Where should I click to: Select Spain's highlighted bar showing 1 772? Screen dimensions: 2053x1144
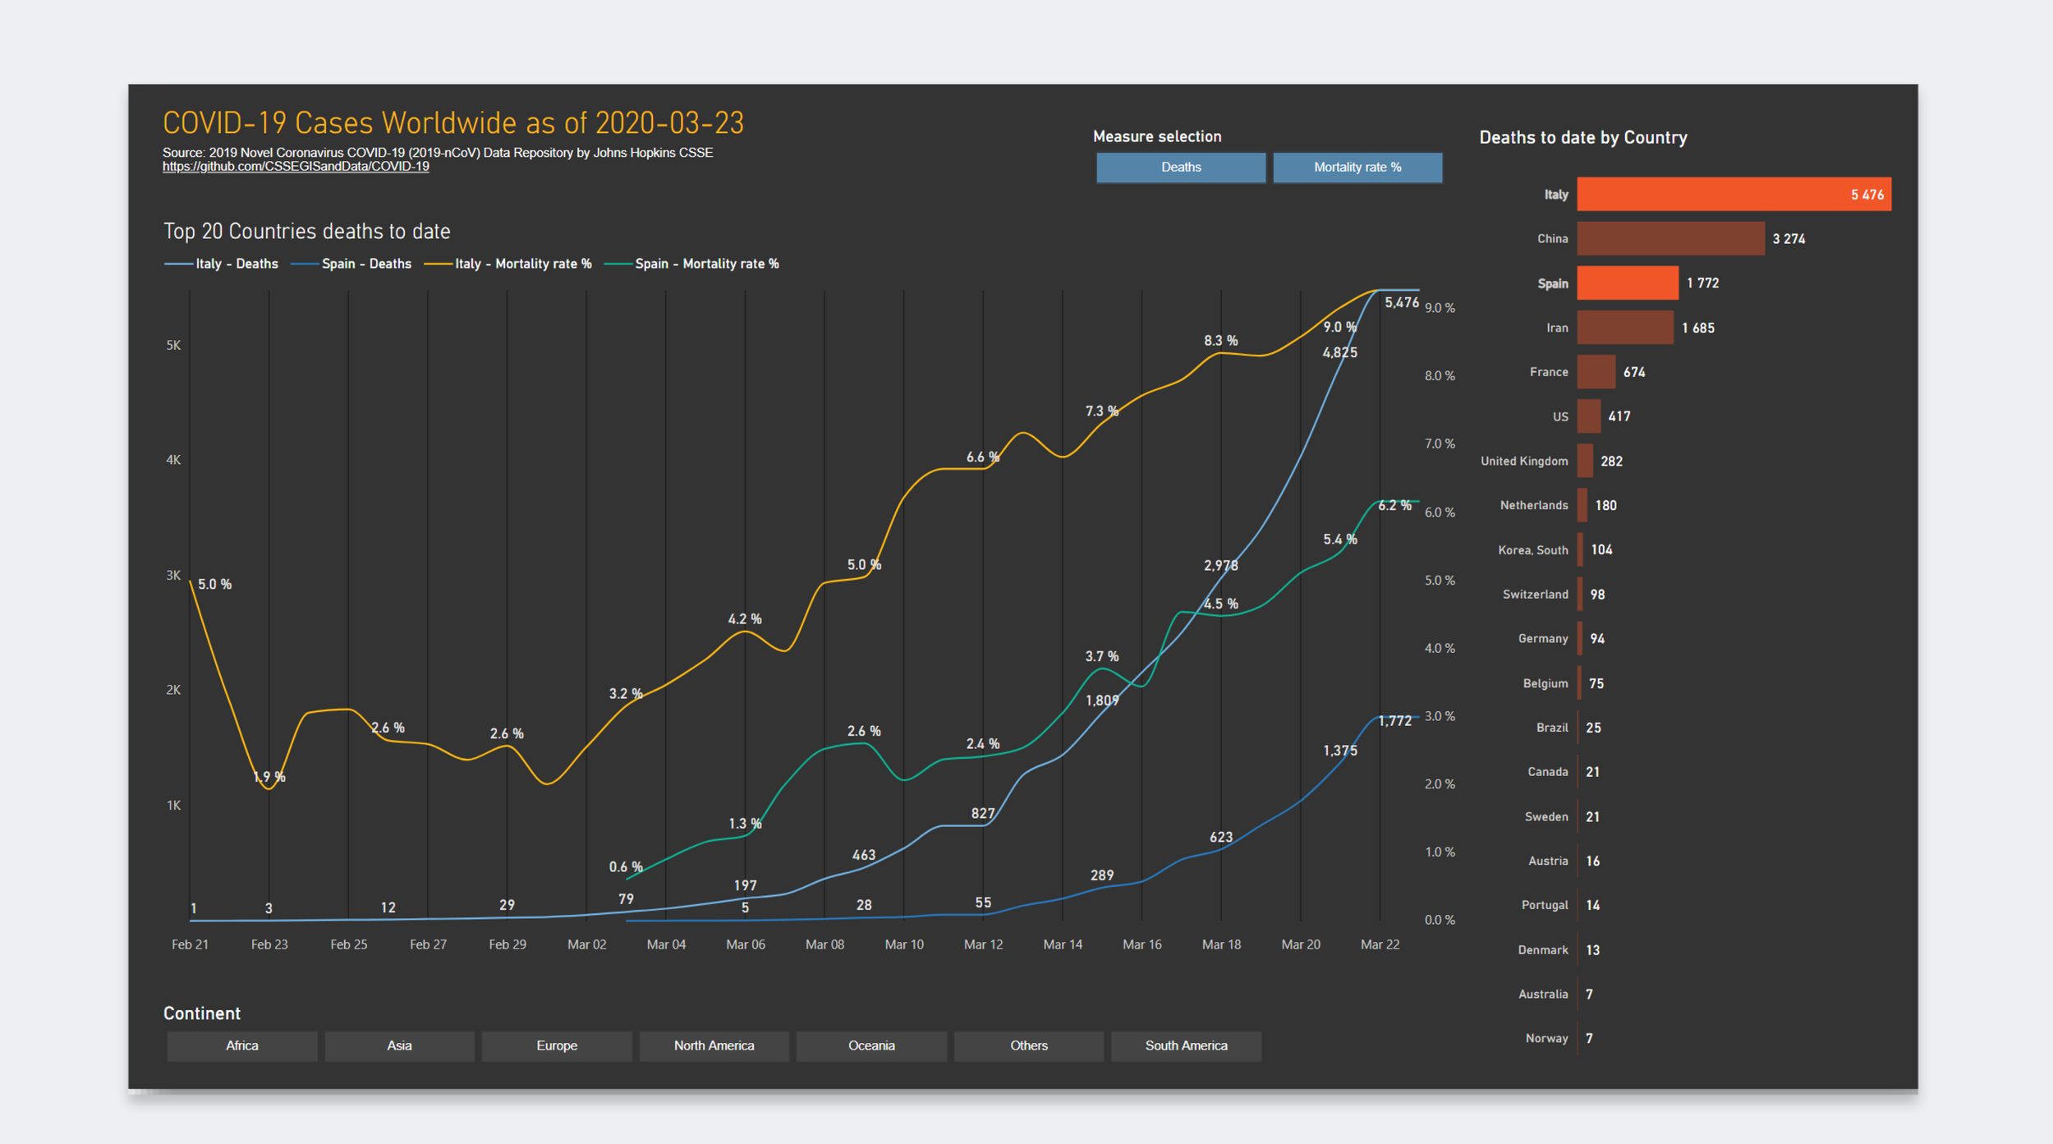pyautogui.click(x=1627, y=283)
